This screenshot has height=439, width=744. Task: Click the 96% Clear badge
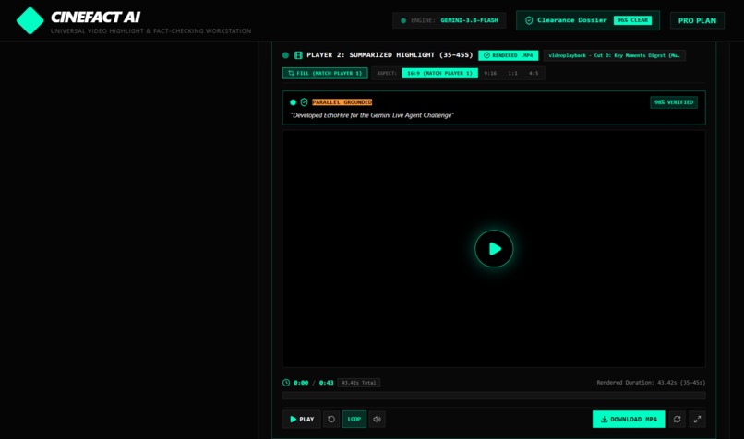pos(632,20)
